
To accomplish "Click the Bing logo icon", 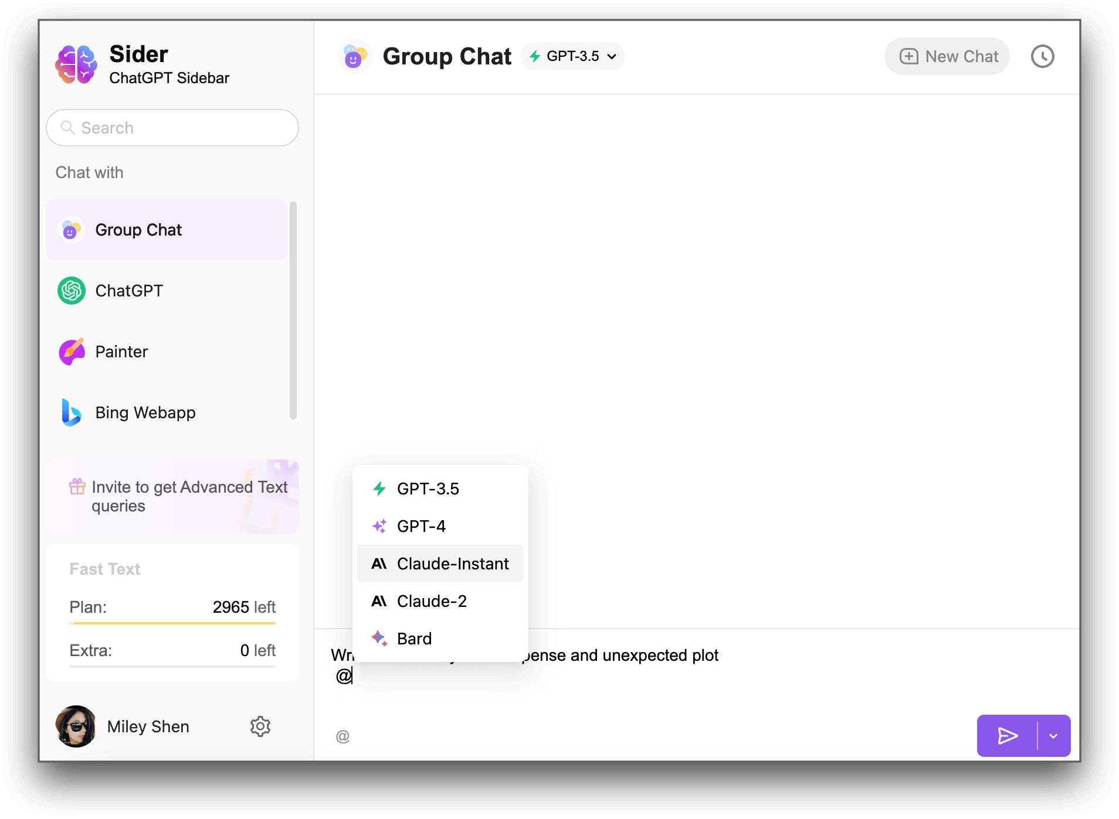I will [x=72, y=412].
